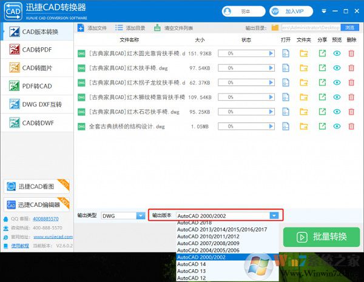This screenshot has width=364, height=282.
Task: Collapse the 输出版本 dropdown arrow
Action: (274, 216)
